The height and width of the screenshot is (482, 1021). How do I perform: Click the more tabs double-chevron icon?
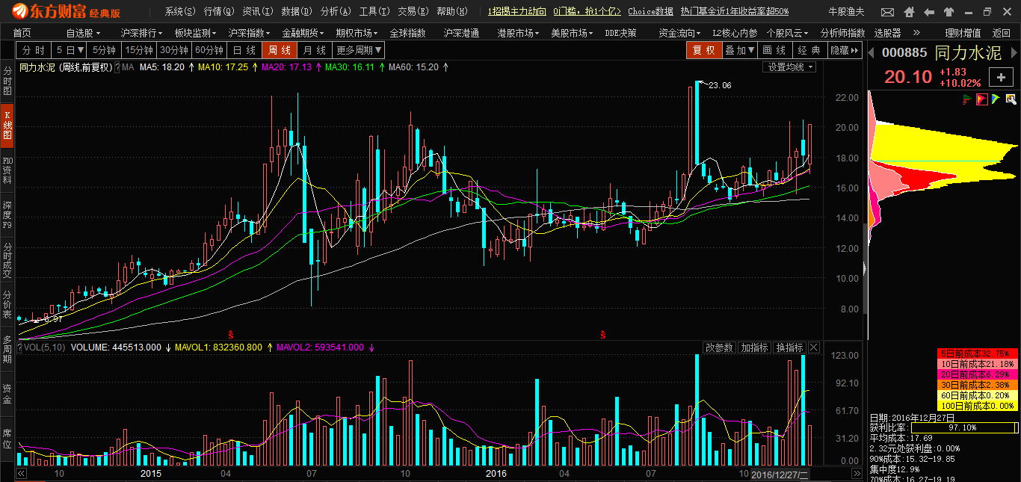click(x=917, y=33)
